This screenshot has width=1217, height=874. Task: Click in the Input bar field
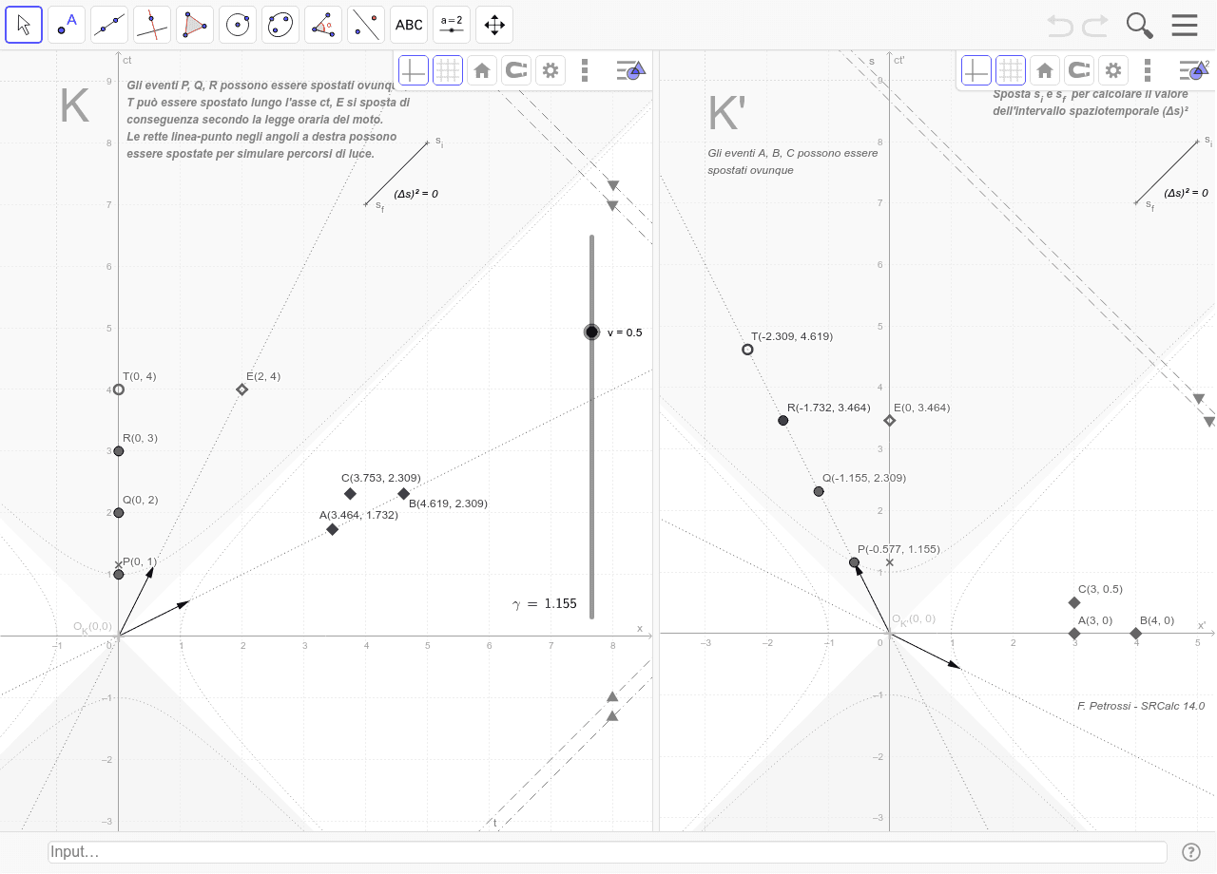click(608, 852)
